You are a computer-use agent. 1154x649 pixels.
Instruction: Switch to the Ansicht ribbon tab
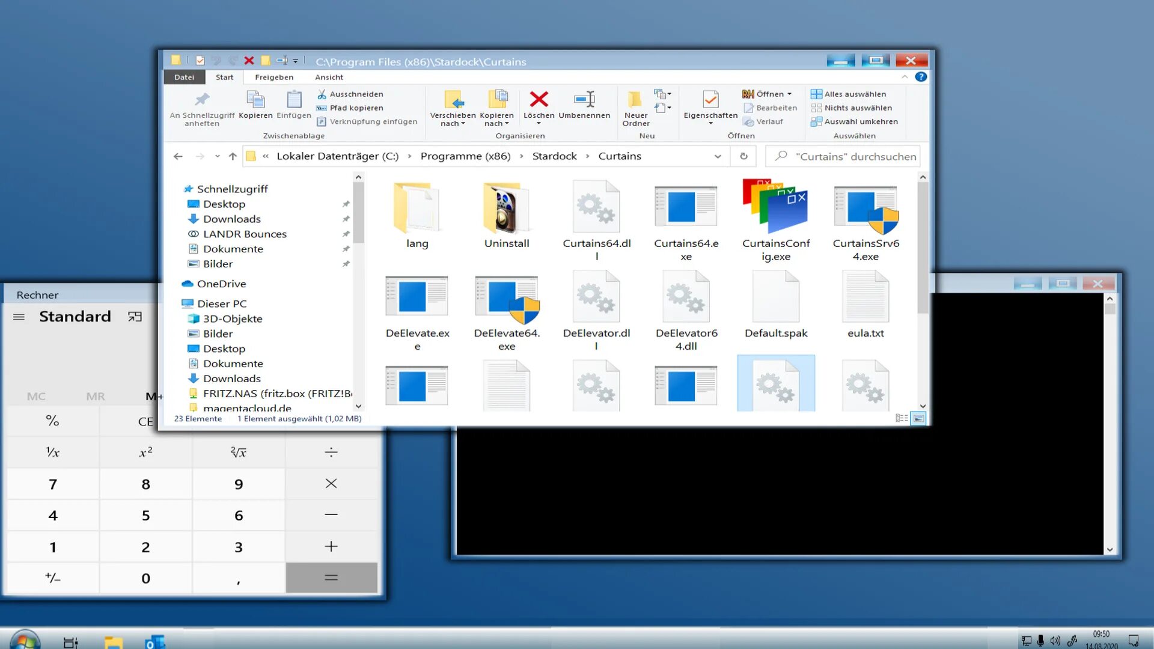pos(329,77)
